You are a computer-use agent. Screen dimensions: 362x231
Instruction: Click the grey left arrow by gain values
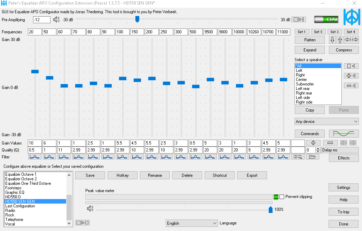344,143
